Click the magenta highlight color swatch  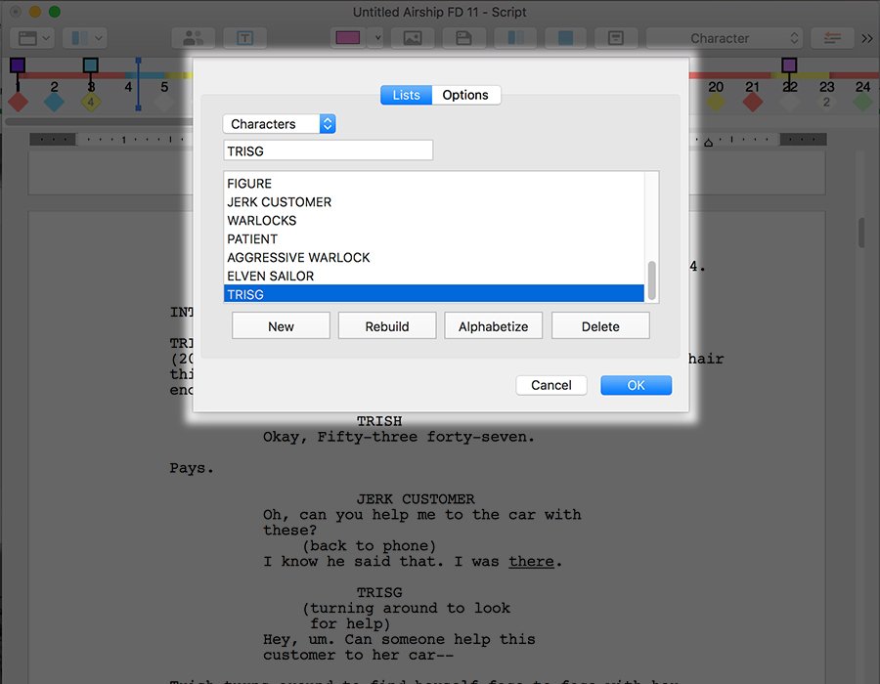[x=348, y=38]
